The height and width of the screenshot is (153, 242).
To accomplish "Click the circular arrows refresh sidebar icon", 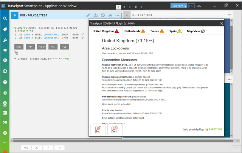I will [x=5, y=71].
